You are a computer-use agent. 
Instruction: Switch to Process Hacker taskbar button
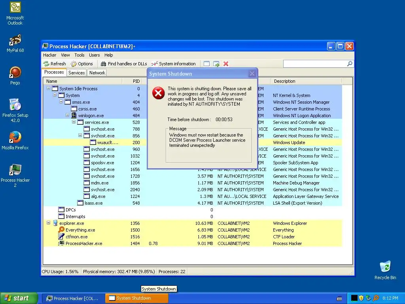pos(73,298)
